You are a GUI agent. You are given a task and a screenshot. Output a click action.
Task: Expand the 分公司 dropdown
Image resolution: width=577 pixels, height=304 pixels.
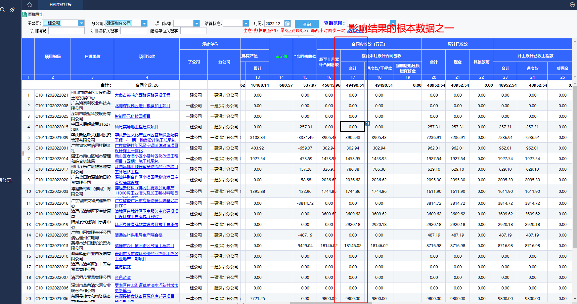tap(144, 23)
